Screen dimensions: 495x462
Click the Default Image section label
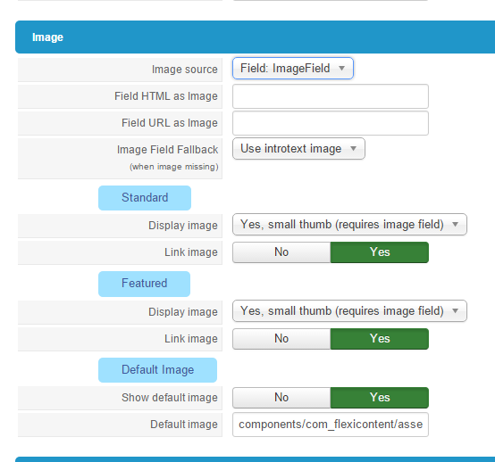[157, 370]
